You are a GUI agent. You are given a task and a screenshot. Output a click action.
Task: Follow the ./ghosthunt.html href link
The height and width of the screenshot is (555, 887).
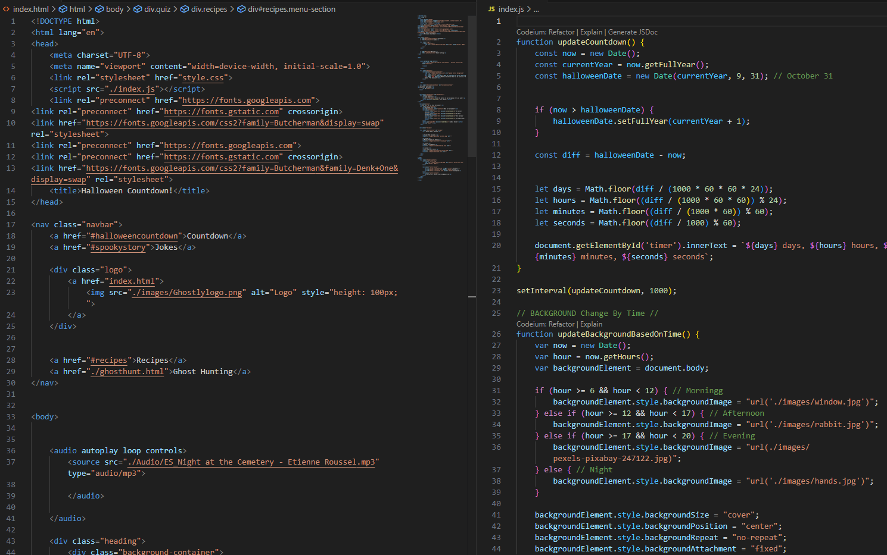(127, 372)
